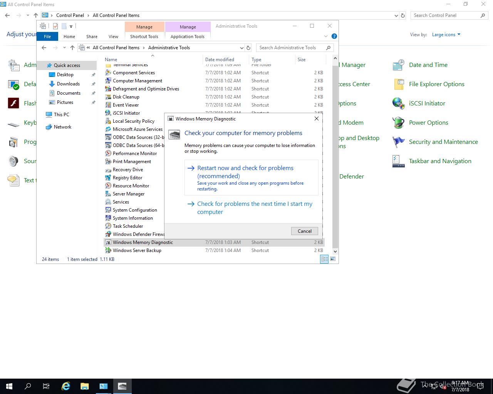Image resolution: width=493 pixels, height=394 pixels.
Task: Select the Task Scheduler icon
Action: 108,226
